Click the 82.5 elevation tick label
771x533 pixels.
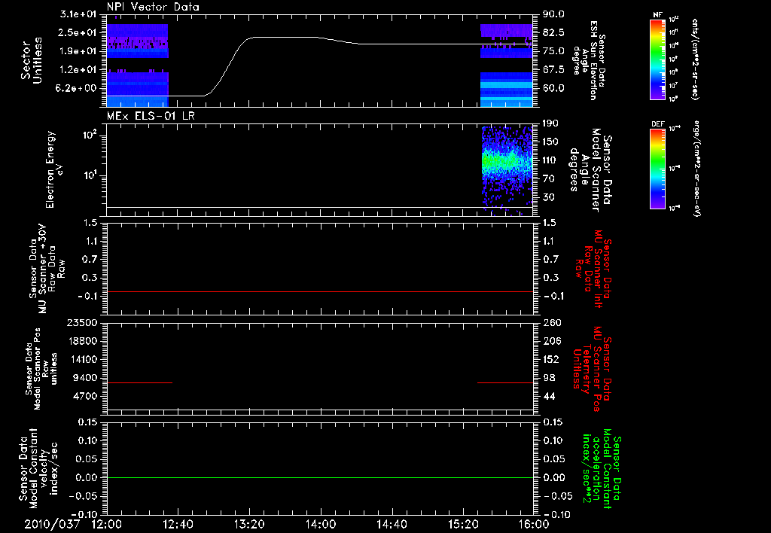[553, 32]
